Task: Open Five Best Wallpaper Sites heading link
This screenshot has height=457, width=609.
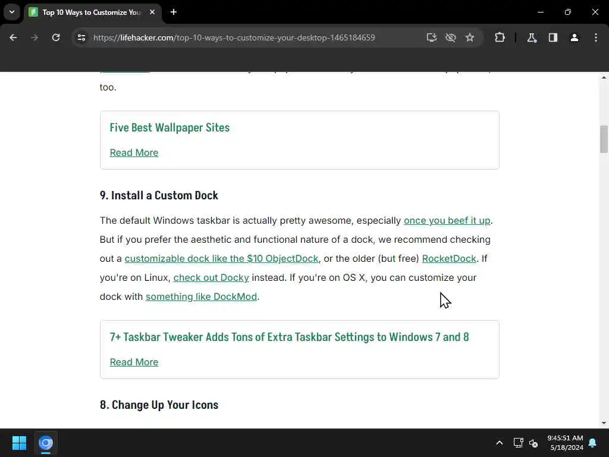Action: pyautogui.click(x=169, y=128)
